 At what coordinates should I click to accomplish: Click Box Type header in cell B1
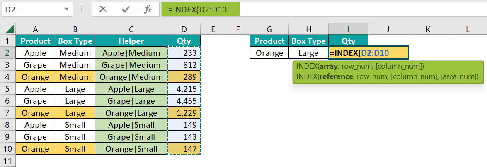75,41
